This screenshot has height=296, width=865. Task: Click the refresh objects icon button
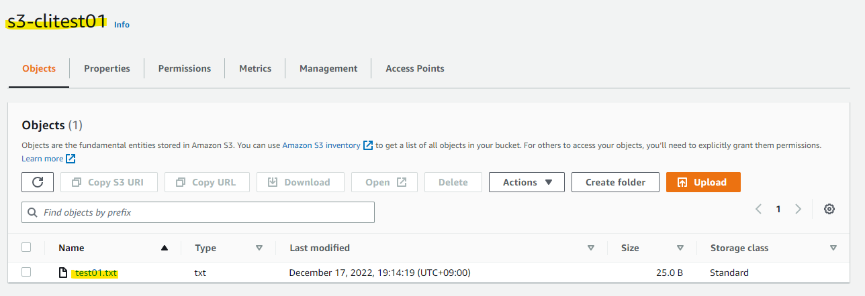[38, 182]
